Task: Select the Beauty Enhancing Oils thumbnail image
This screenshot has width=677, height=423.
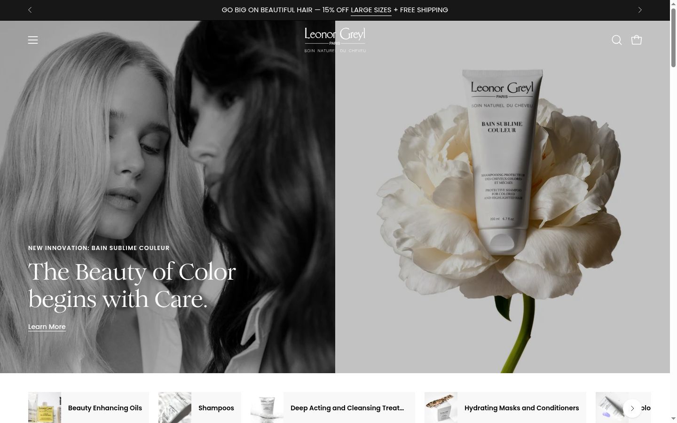Action: point(45,407)
